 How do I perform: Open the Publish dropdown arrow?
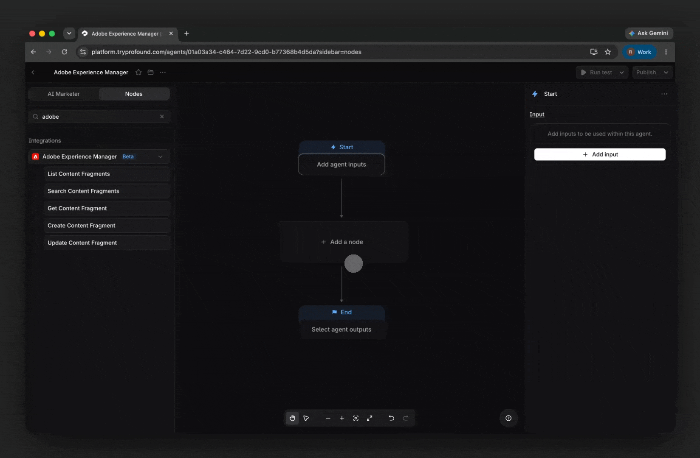coord(666,73)
